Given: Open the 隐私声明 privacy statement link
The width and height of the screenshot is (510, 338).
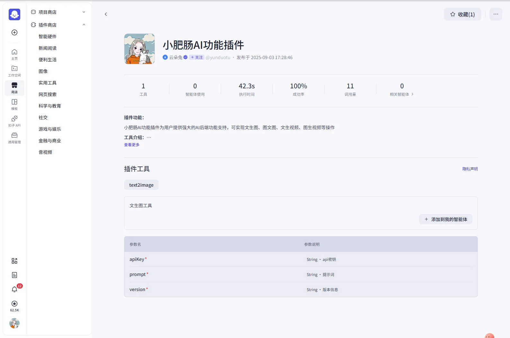Looking at the screenshot, I should (x=470, y=169).
